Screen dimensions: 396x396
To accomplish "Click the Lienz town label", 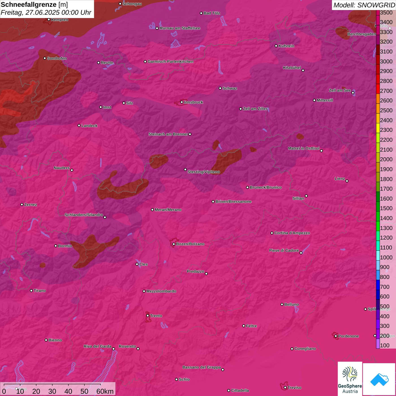I will pos(340,178).
